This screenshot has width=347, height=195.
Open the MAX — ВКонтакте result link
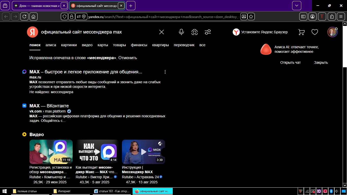point(49,106)
